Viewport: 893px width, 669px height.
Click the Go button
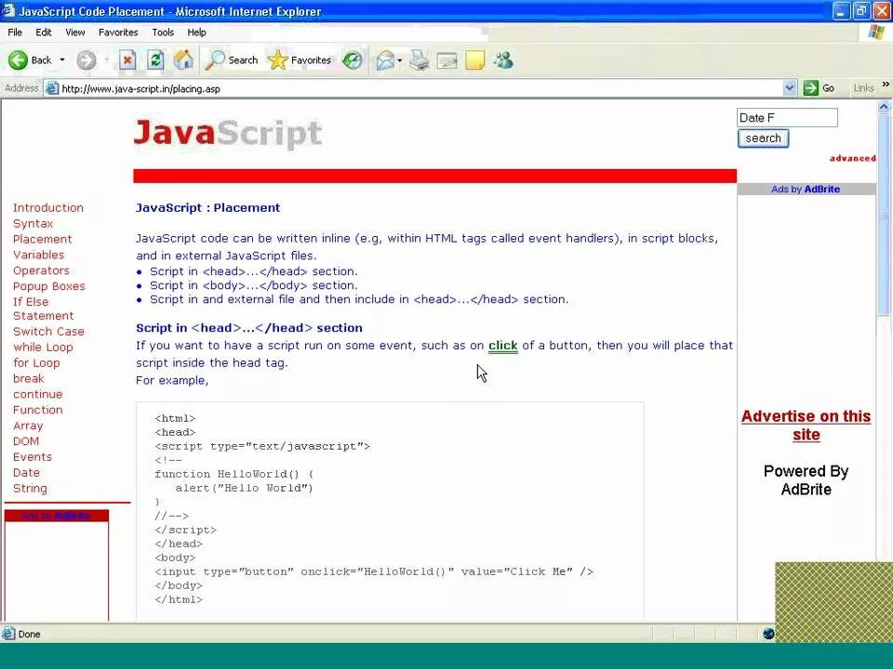819,88
